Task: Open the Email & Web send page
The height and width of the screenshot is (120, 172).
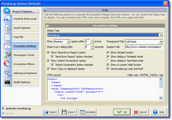Action: point(25,19)
